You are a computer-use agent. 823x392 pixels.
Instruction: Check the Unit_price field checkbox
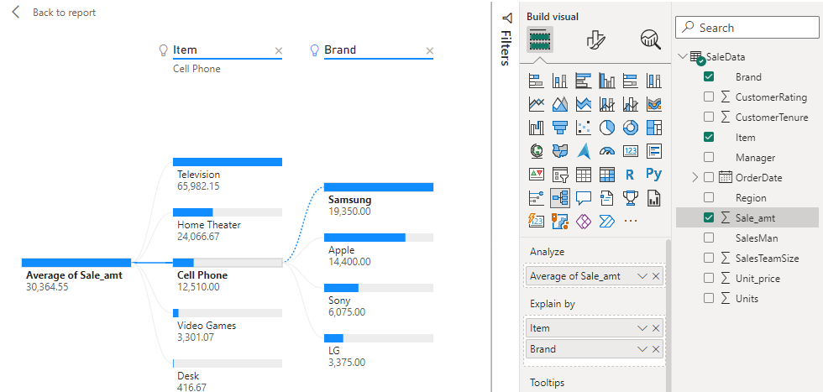[709, 278]
